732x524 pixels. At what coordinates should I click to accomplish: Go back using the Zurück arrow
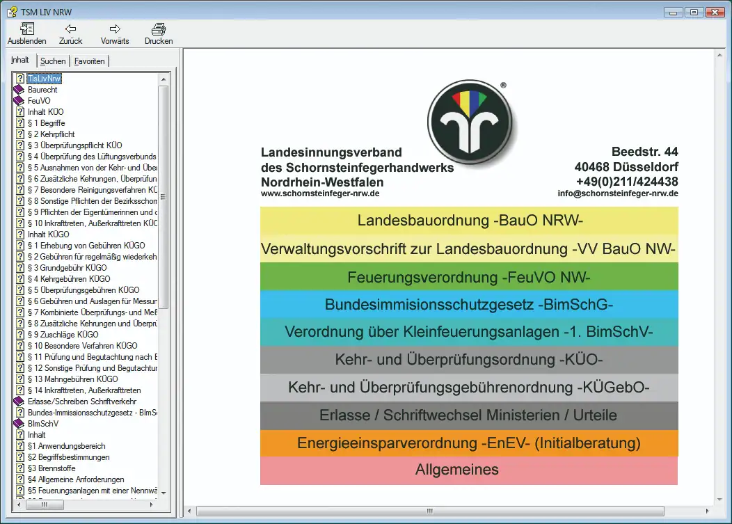point(70,29)
